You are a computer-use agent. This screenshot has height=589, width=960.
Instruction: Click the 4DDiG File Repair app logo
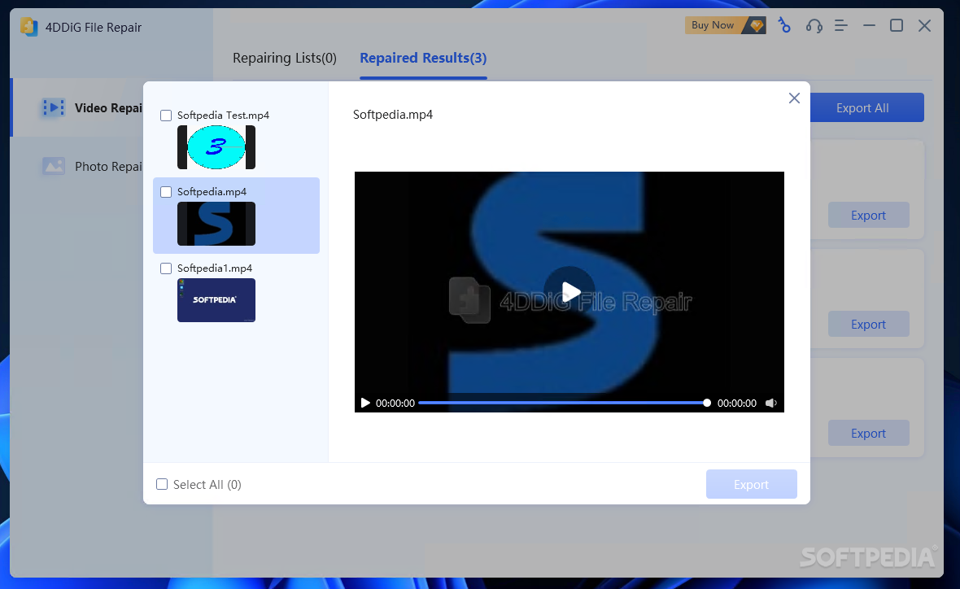tap(28, 27)
